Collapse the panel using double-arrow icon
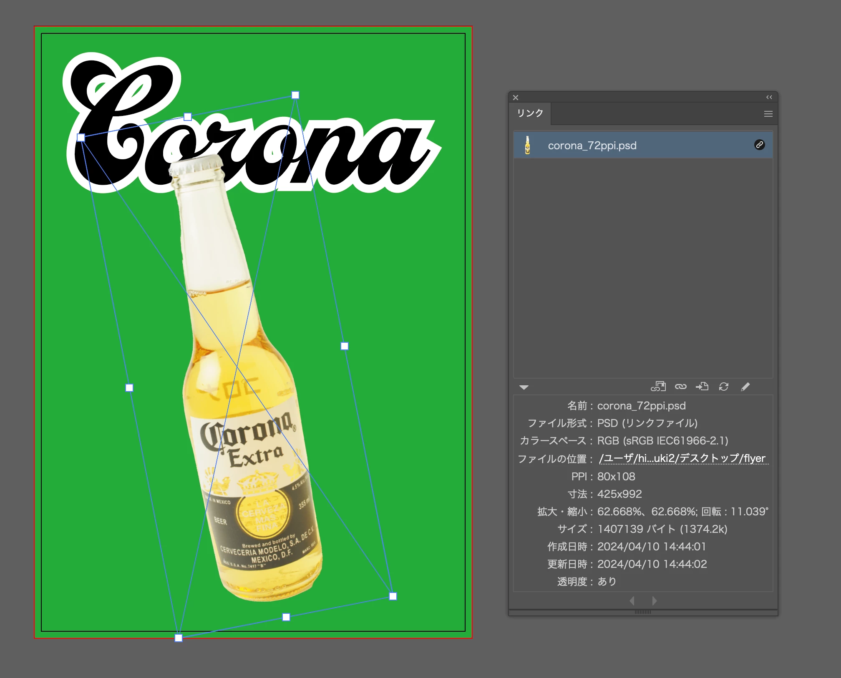This screenshot has height=678, width=841. [769, 97]
